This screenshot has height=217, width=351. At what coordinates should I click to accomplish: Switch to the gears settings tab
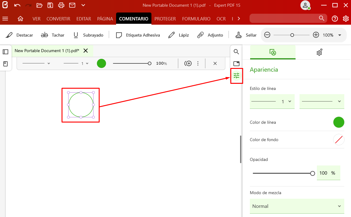click(319, 52)
